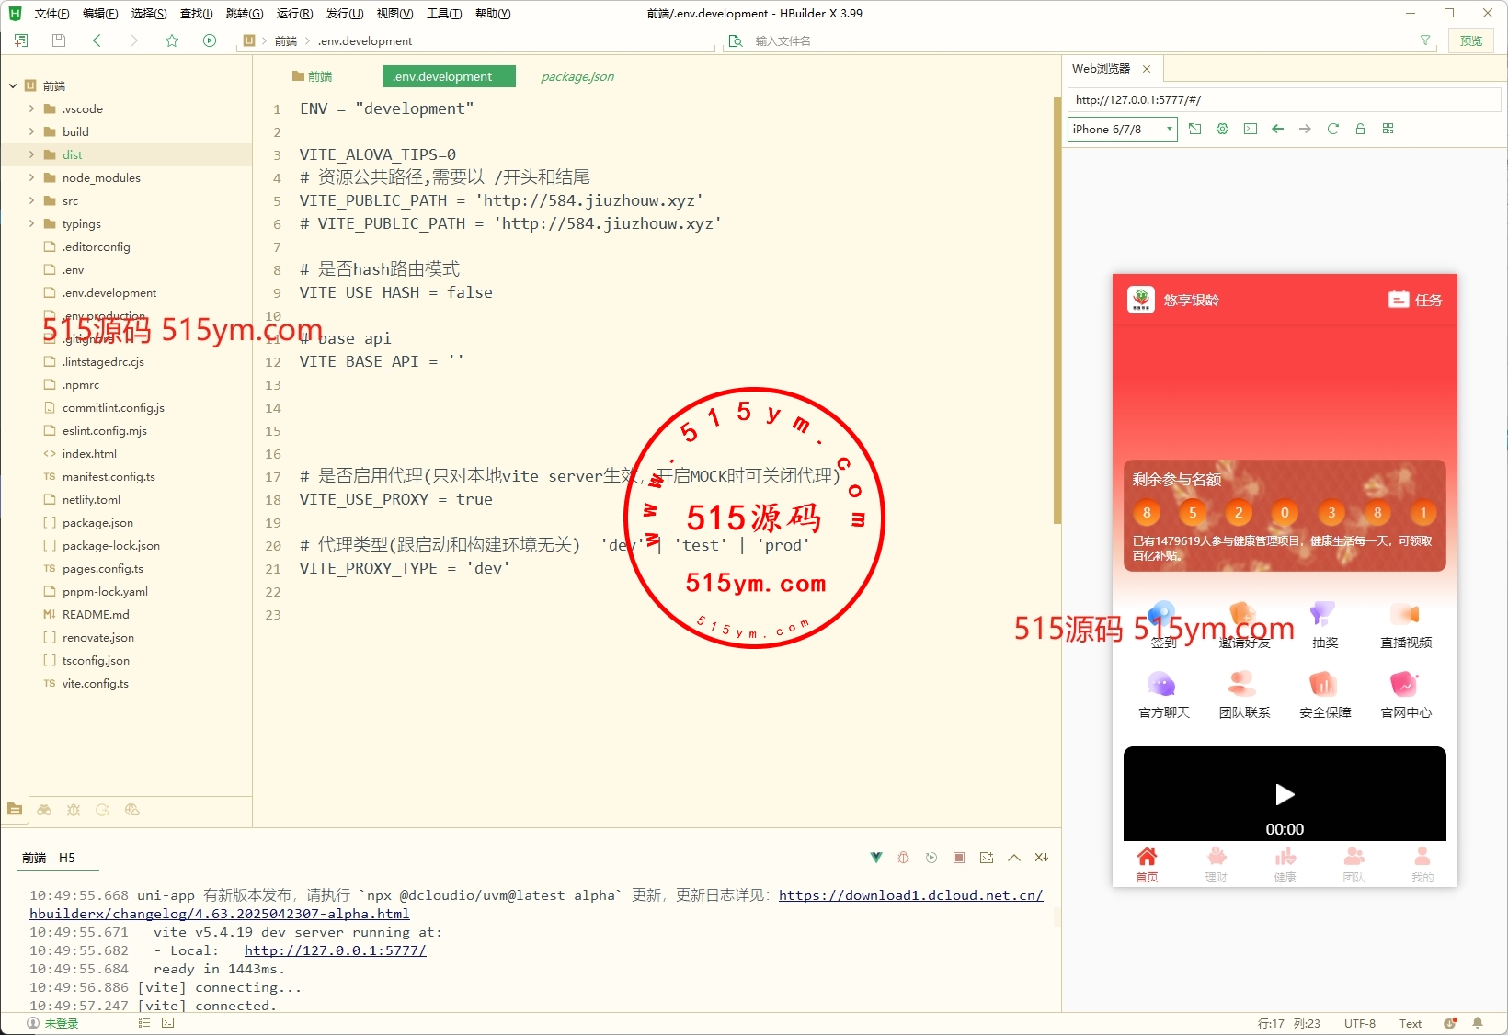Click the save file icon in toolbar

59,40
